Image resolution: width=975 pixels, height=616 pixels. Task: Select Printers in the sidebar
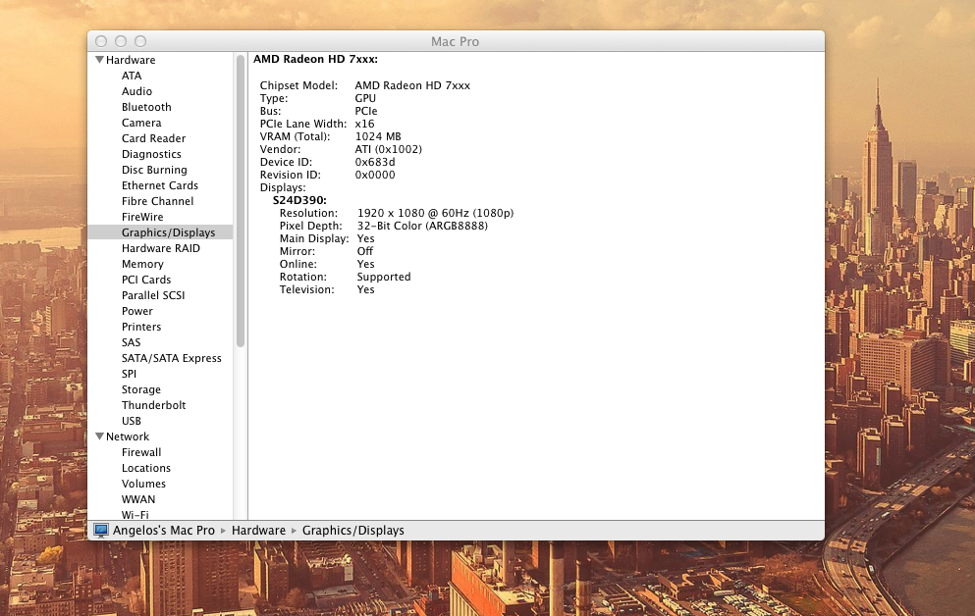(x=141, y=327)
